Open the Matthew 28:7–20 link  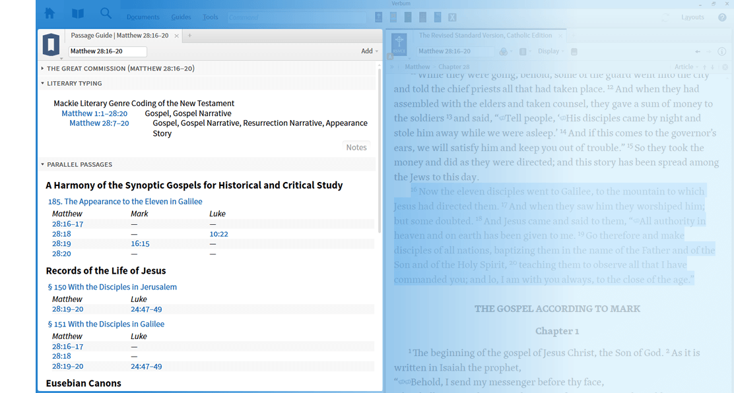(x=99, y=123)
